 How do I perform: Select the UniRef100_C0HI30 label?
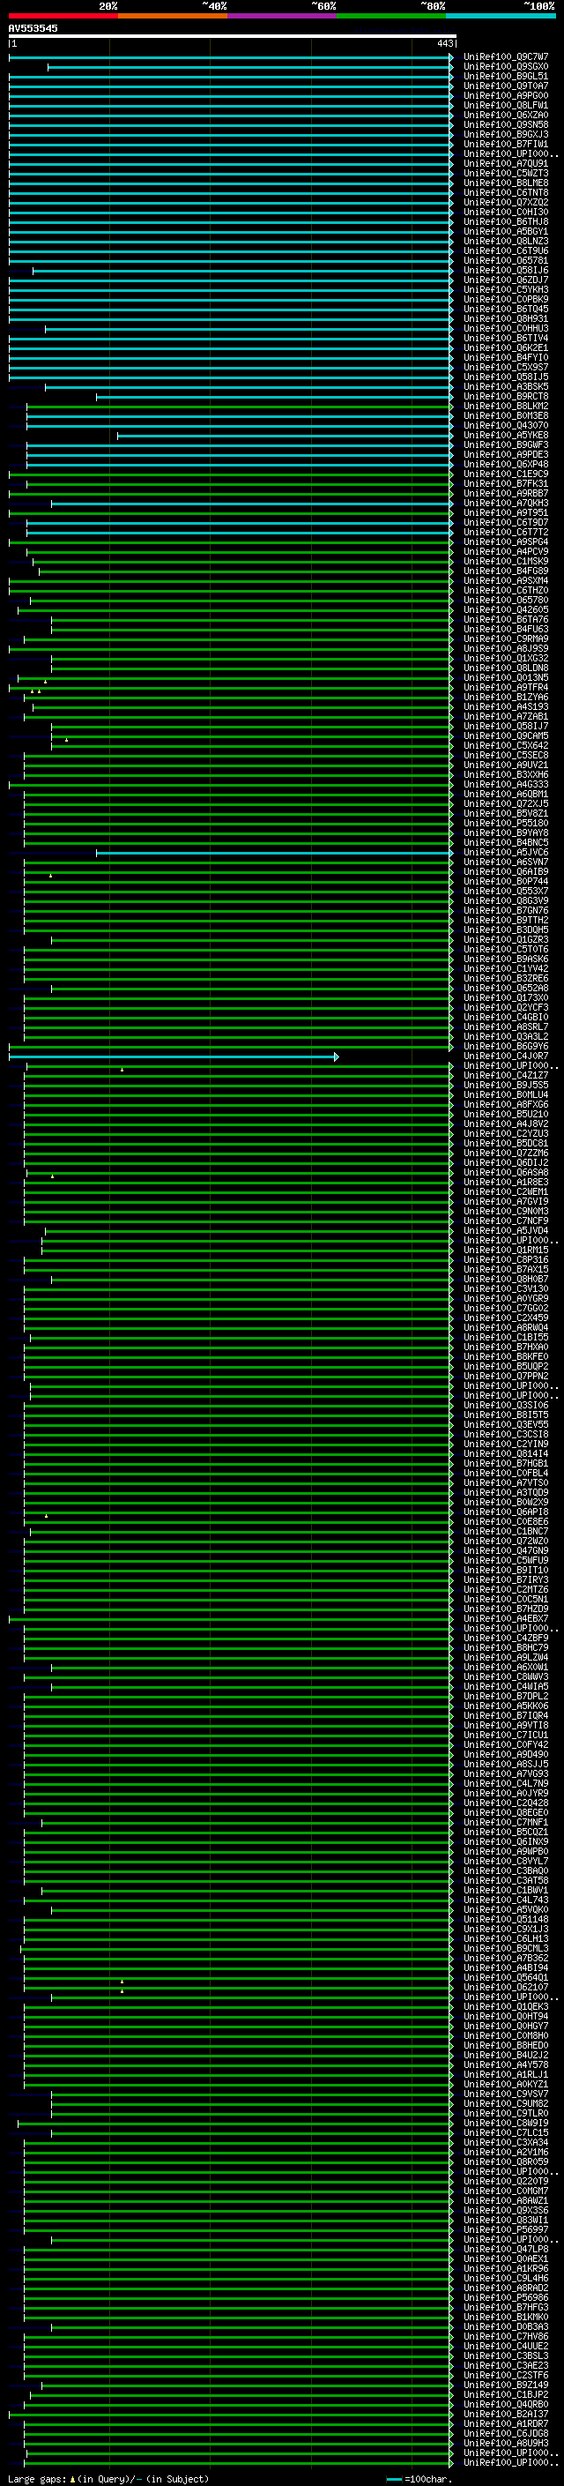506,213
